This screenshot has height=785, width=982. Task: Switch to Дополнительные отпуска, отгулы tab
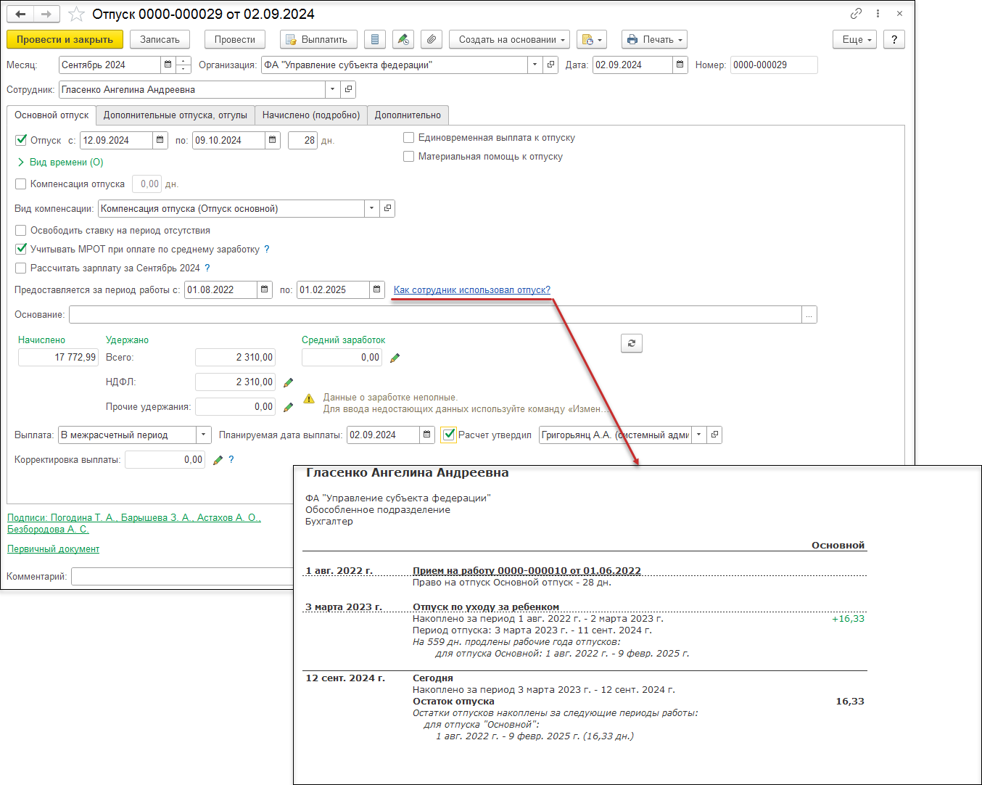coord(175,115)
